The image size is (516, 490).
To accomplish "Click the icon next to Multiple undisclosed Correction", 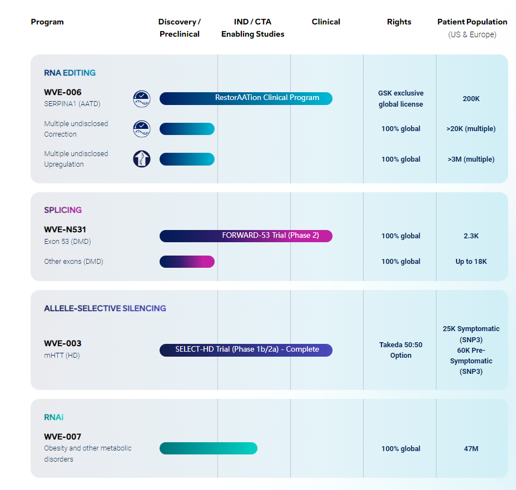I will [x=142, y=129].
